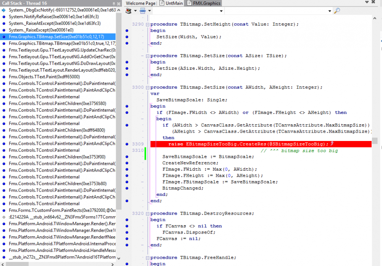
Task: Click the magnifier search icon in editor toolbar
Action: (x=337, y=11)
